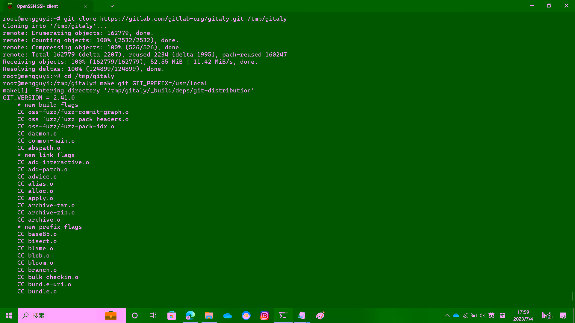Switch to the Terminal taskbar icon
The height and width of the screenshot is (323, 575).
283,316
